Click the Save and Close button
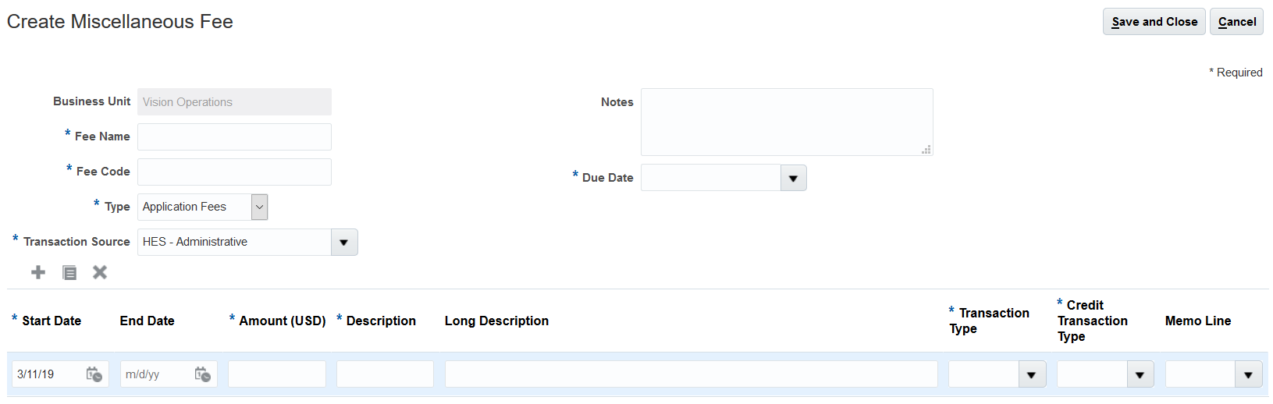The width and height of the screenshot is (1273, 404). click(1154, 22)
